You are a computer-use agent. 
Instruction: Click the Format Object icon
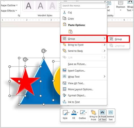point(64,95)
